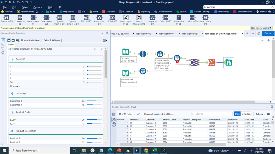This screenshot has width=275, height=154.
Task: Open the File menu
Action: [x=5, y=7]
